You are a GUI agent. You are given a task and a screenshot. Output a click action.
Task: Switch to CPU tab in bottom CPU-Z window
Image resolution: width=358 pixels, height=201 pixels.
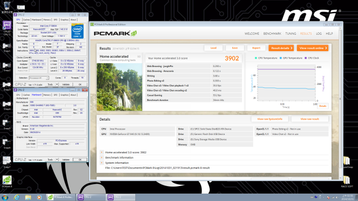click(x=18, y=95)
